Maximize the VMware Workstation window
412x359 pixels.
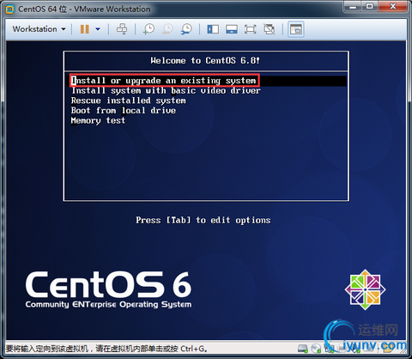[x=369, y=6]
